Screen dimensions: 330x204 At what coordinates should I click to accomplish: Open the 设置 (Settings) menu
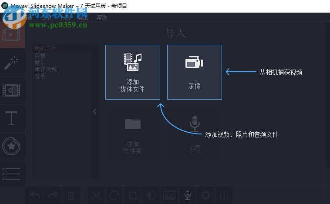[65, 17]
